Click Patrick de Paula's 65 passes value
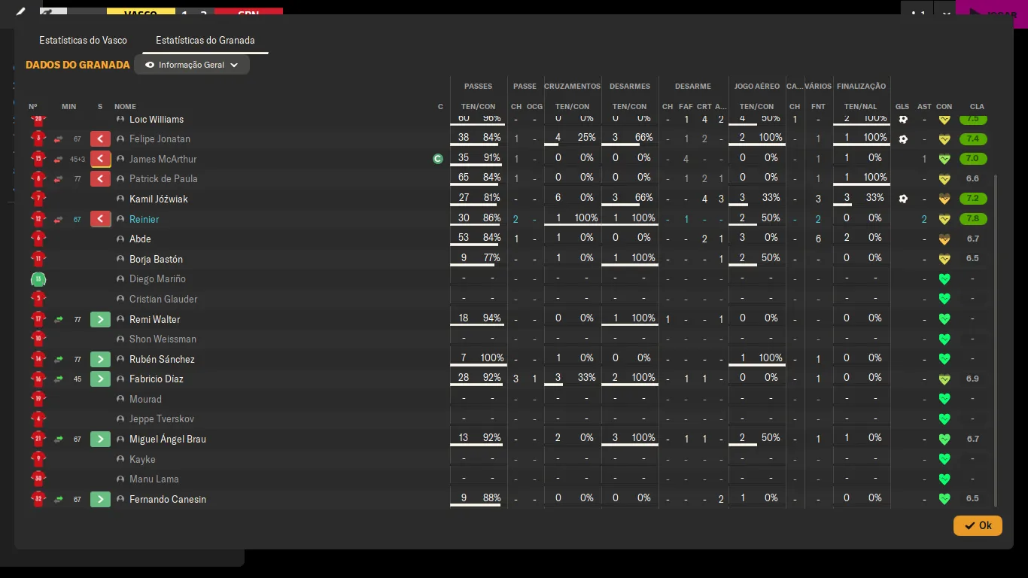This screenshot has height=578, width=1028. coord(464,178)
